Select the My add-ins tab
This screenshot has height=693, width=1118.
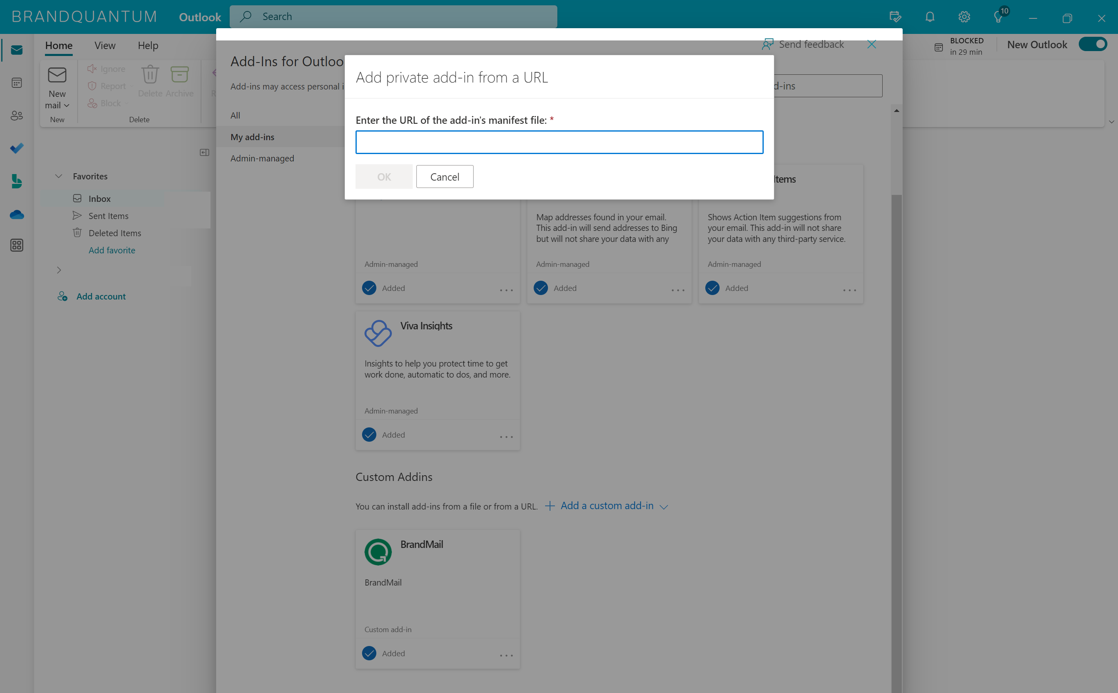click(252, 136)
